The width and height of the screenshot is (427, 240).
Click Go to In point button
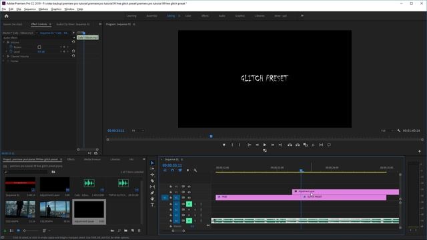click(x=249, y=145)
